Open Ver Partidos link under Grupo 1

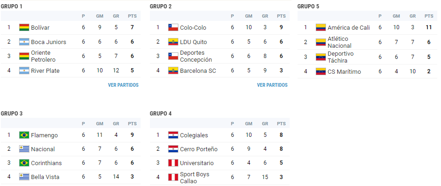(x=123, y=85)
